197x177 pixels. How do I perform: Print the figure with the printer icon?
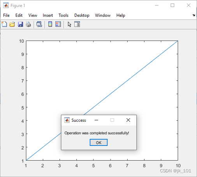point(28,24)
